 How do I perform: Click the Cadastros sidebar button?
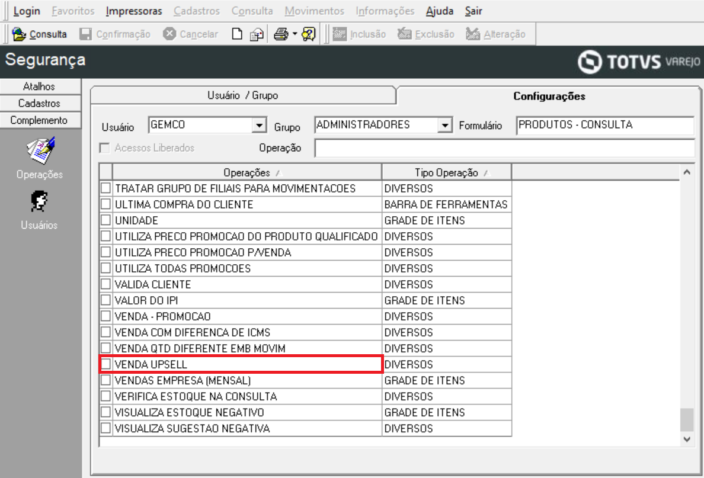(x=40, y=103)
